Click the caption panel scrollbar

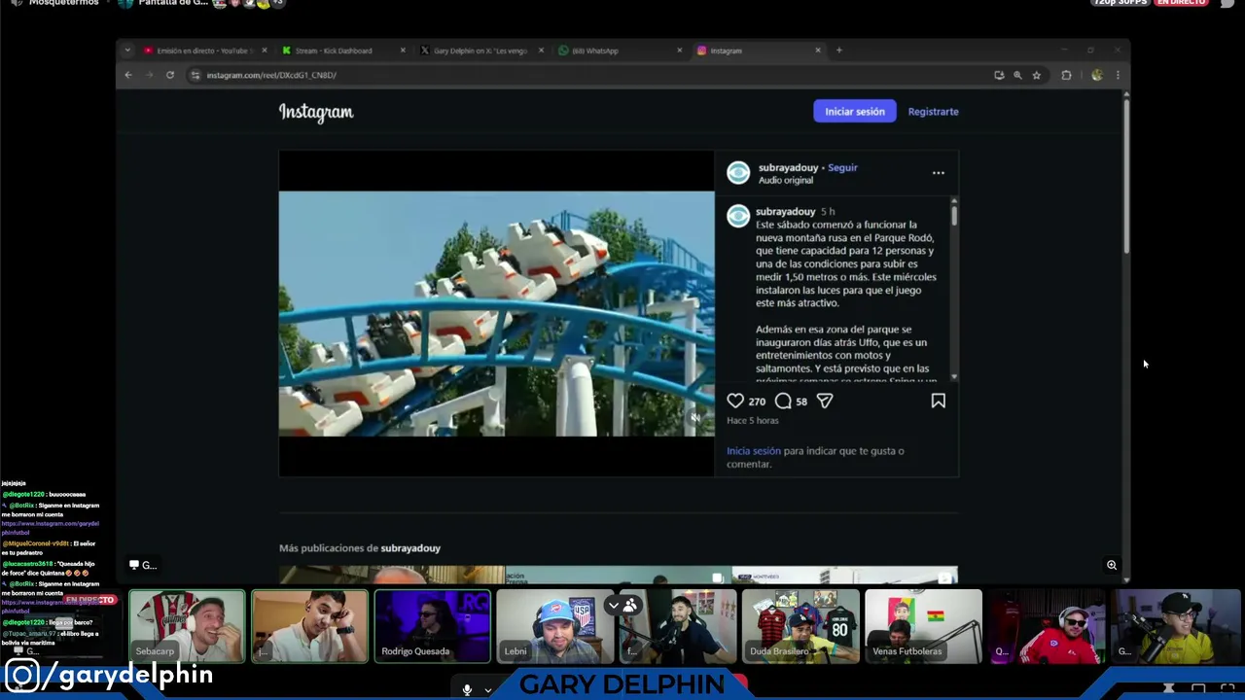pos(954,214)
